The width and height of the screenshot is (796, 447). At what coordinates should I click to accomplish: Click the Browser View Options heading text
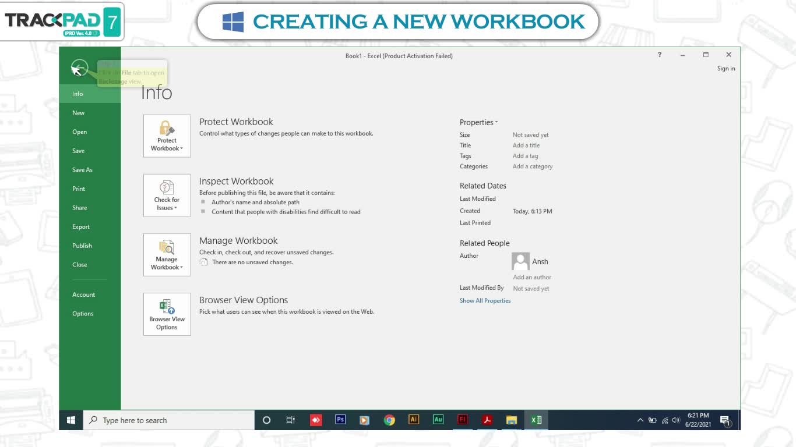[x=244, y=300]
